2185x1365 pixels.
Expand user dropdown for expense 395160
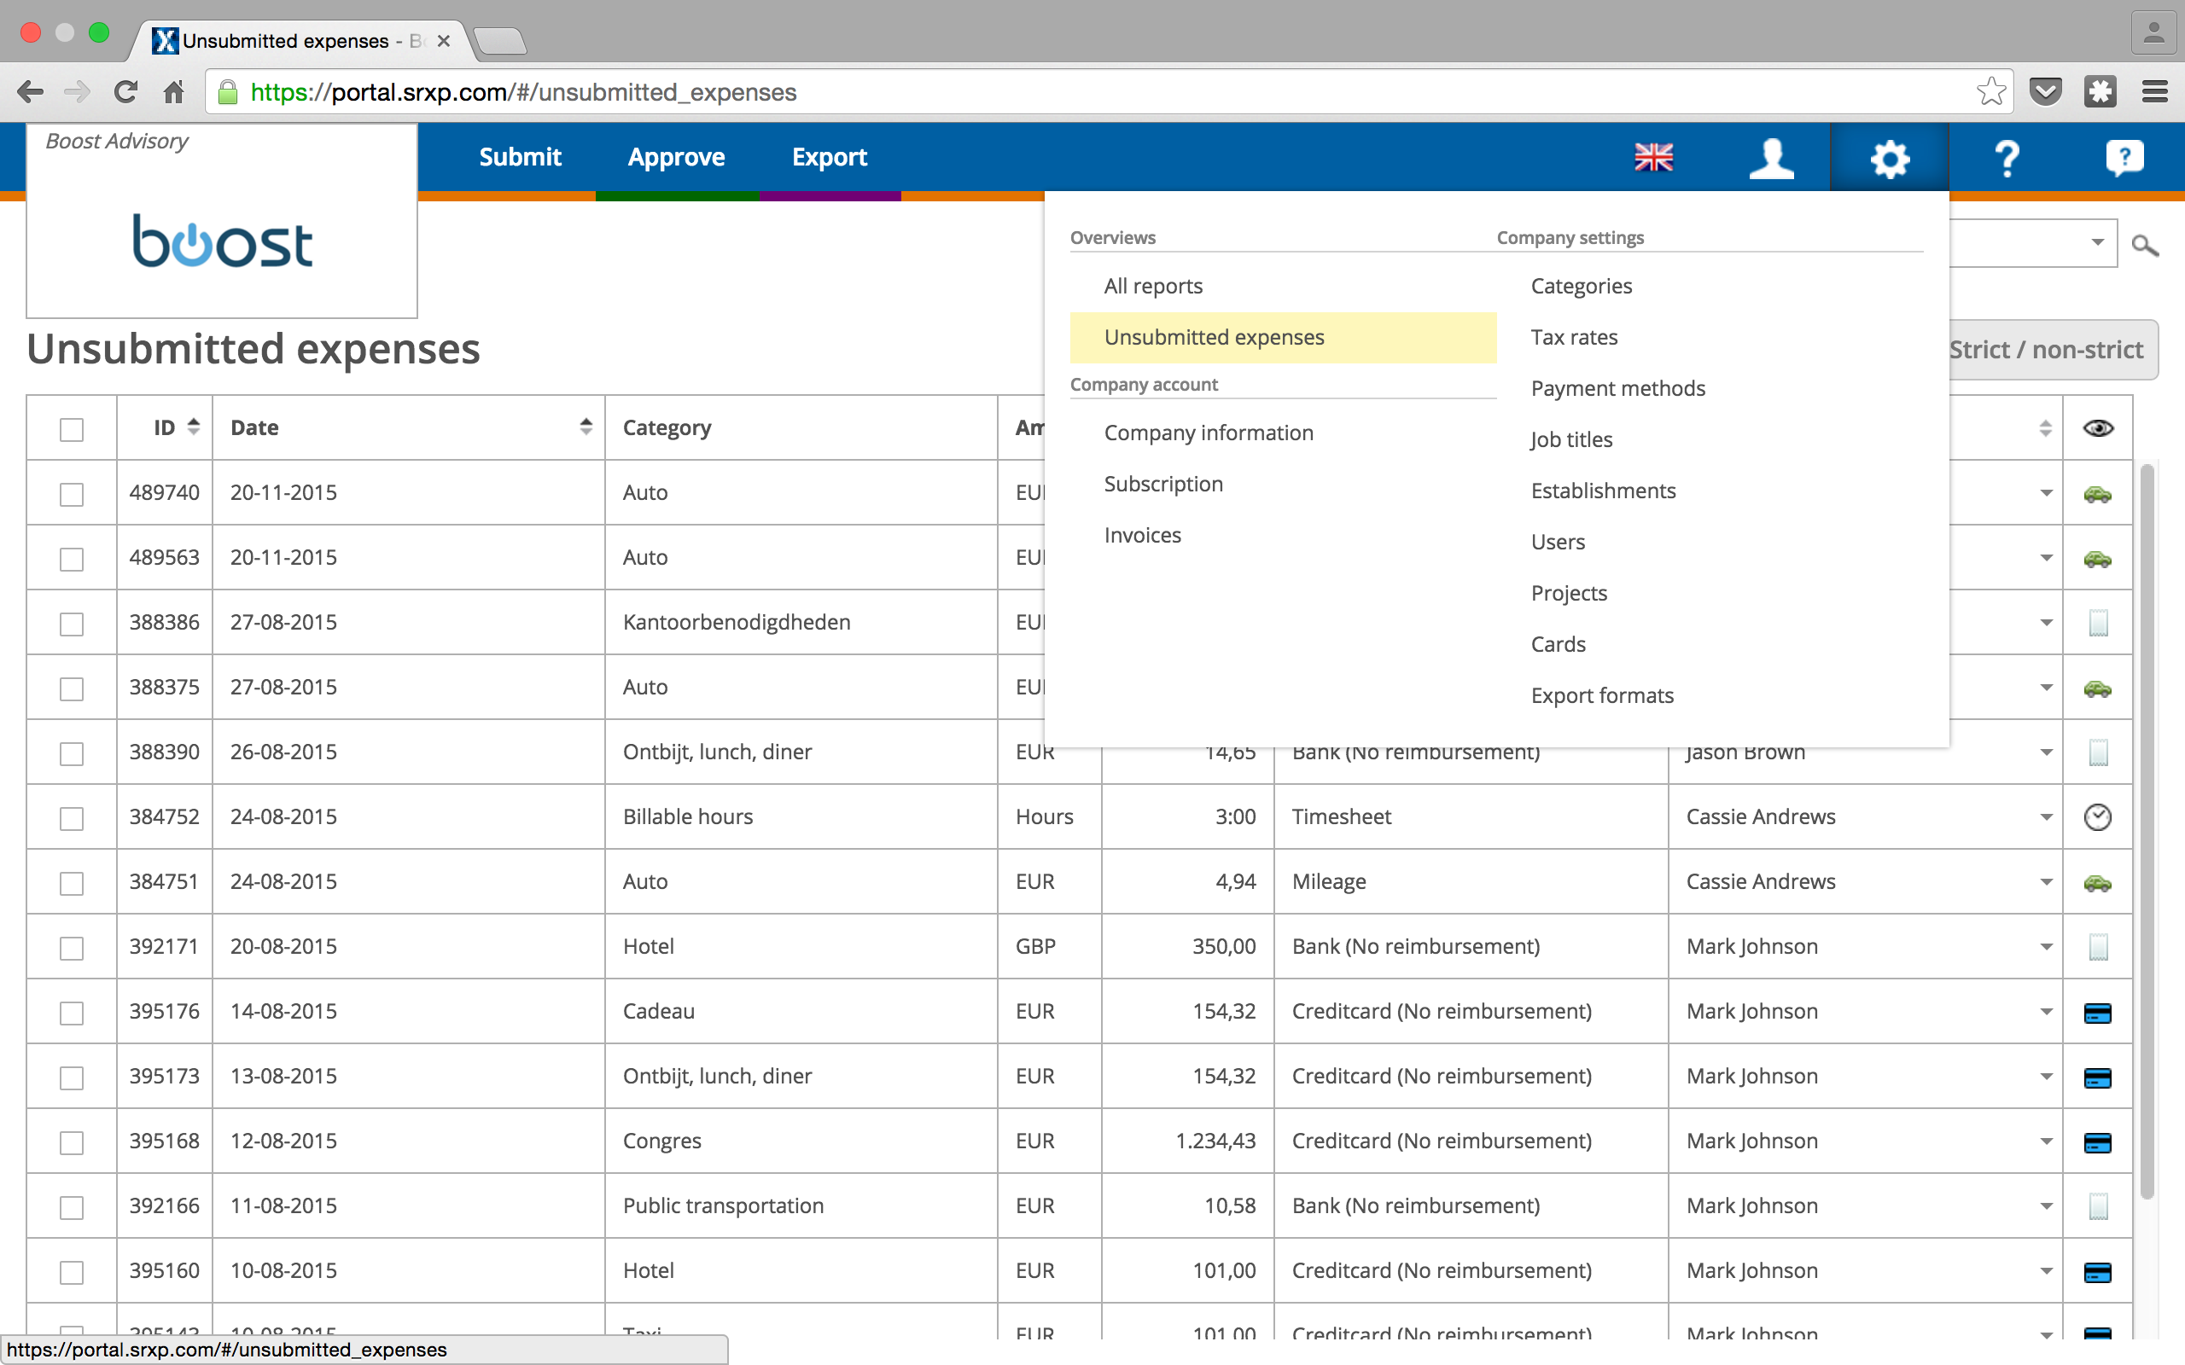[2046, 1272]
